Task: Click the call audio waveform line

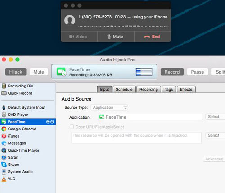Action: click(x=123, y=26)
